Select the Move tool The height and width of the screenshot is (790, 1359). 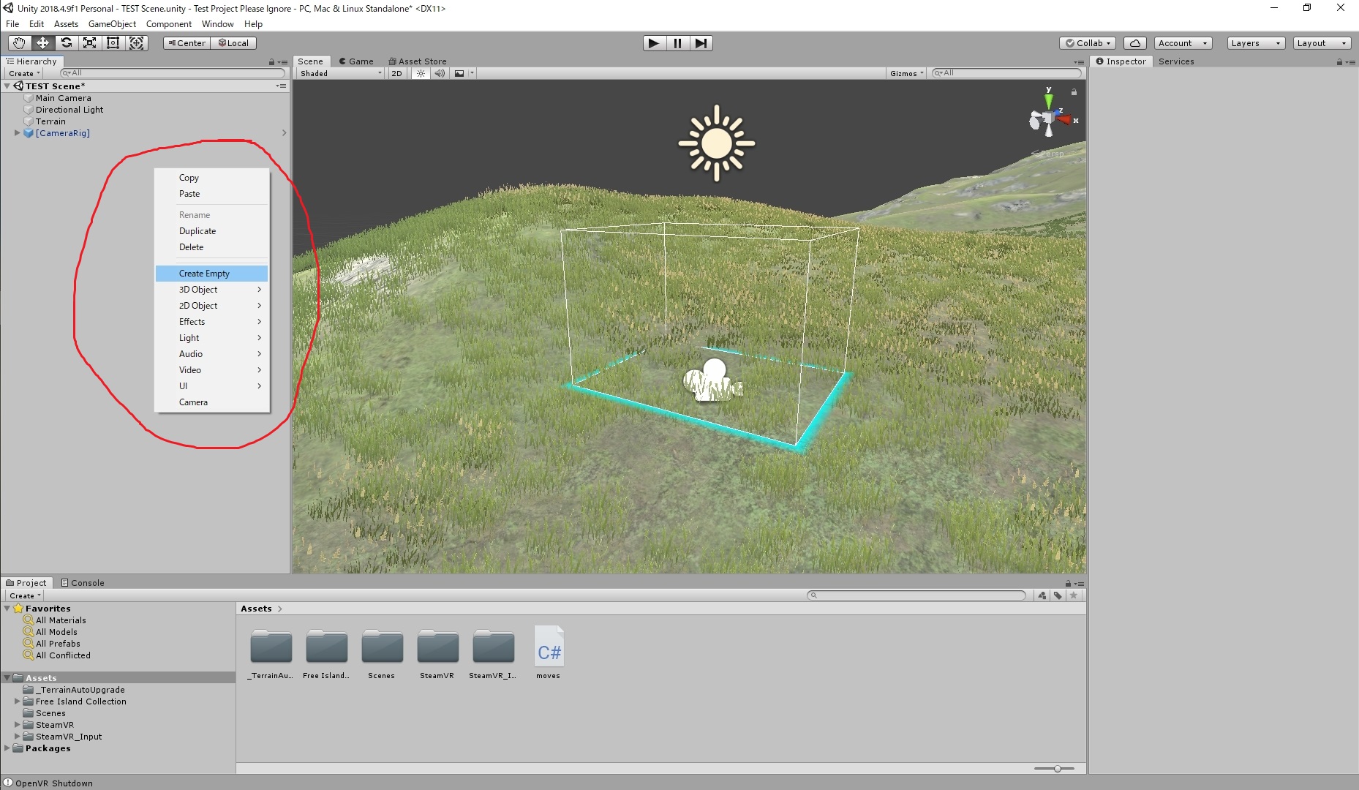coord(42,42)
